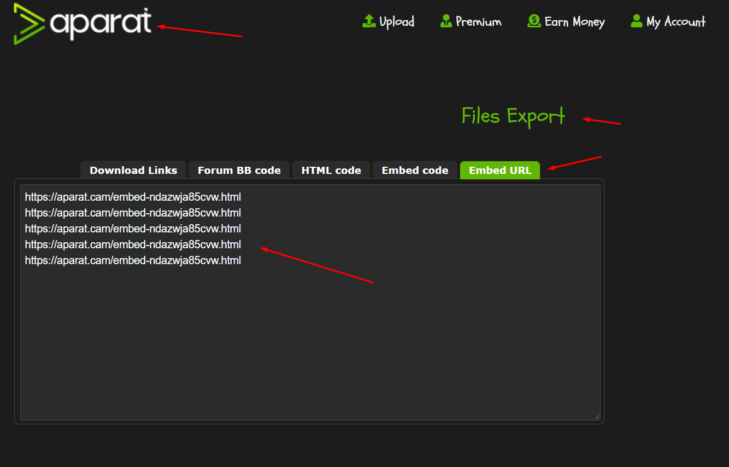The width and height of the screenshot is (729, 467).
Task: Click the person icon beside Premium
Action: pyautogui.click(x=446, y=21)
